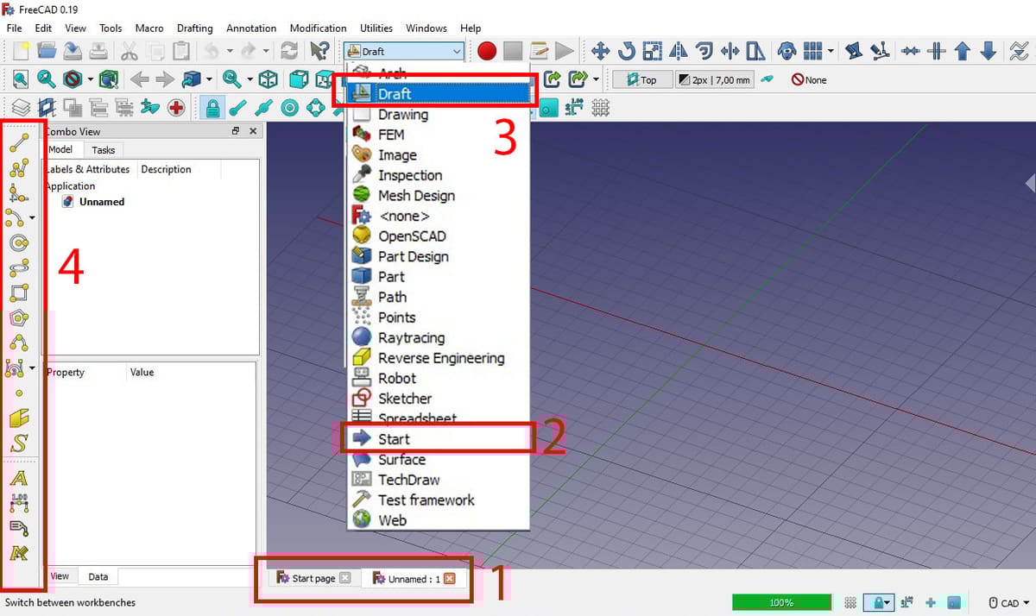
Task: Select the Draft Polygon tool
Action: [x=20, y=318]
